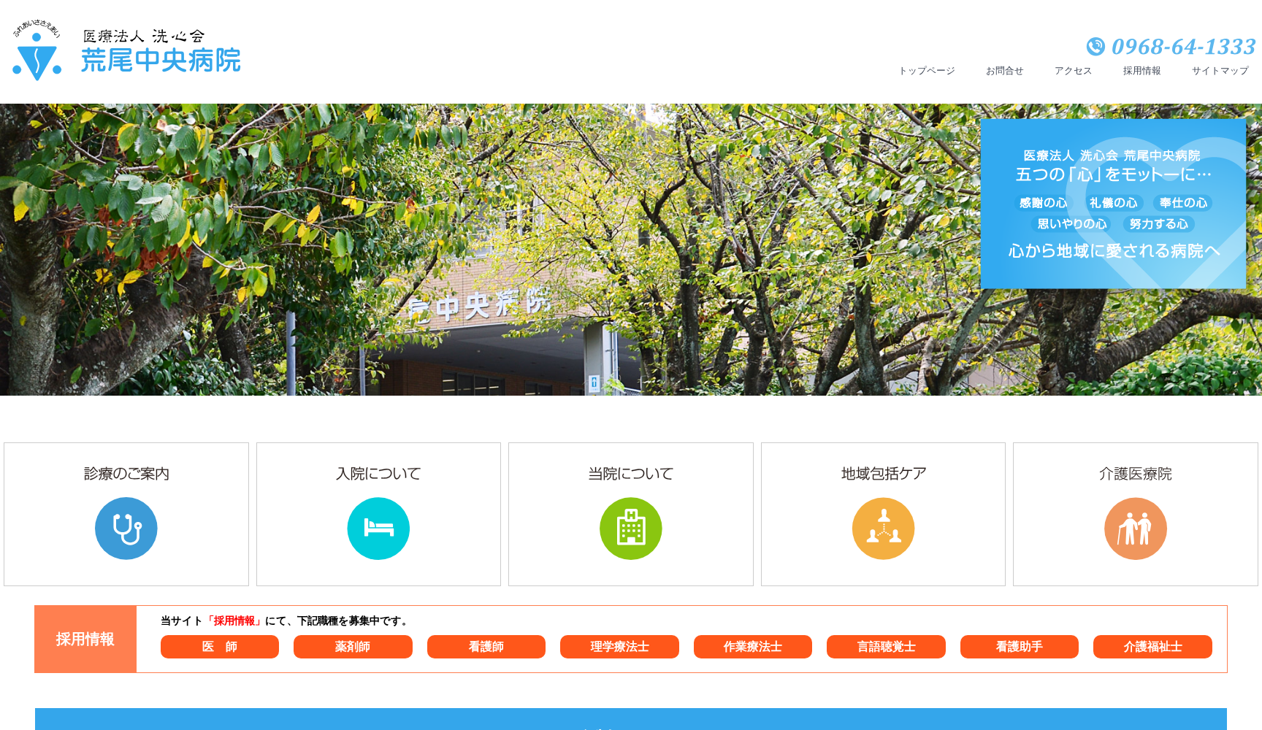Click the bed icon for 入院について
This screenshot has height=730, width=1262.
tap(378, 529)
